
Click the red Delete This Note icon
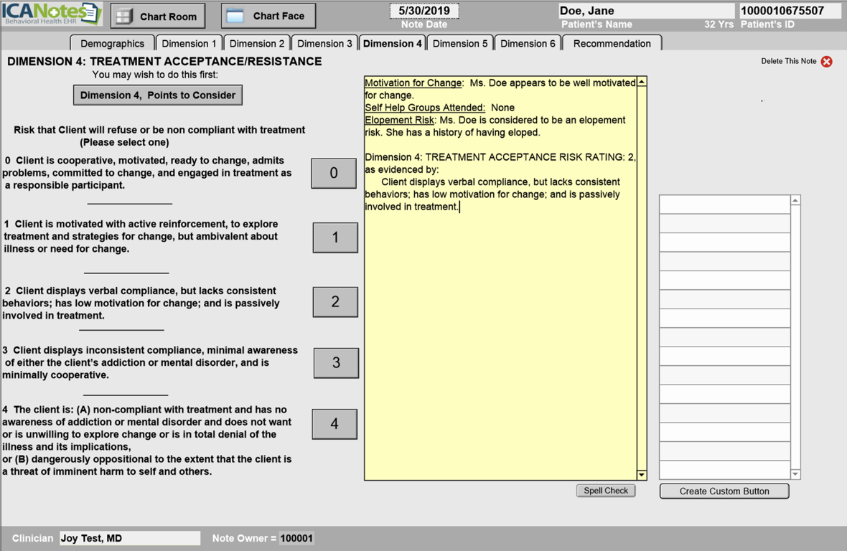826,62
